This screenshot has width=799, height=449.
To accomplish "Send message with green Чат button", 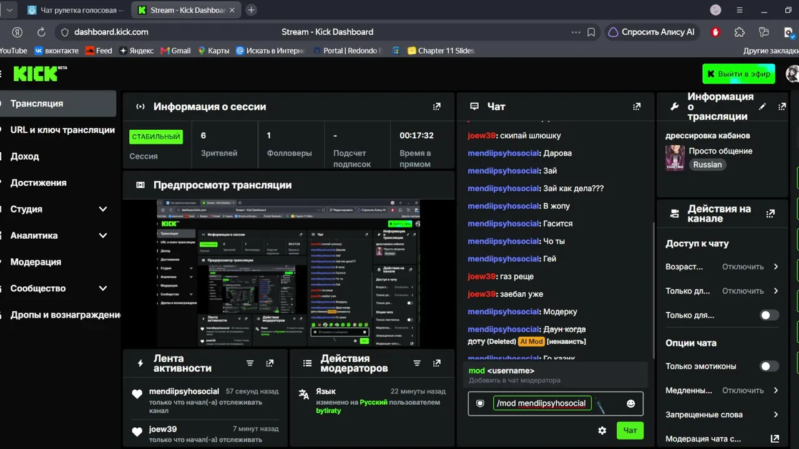I will pyautogui.click(x=630, y=430).
